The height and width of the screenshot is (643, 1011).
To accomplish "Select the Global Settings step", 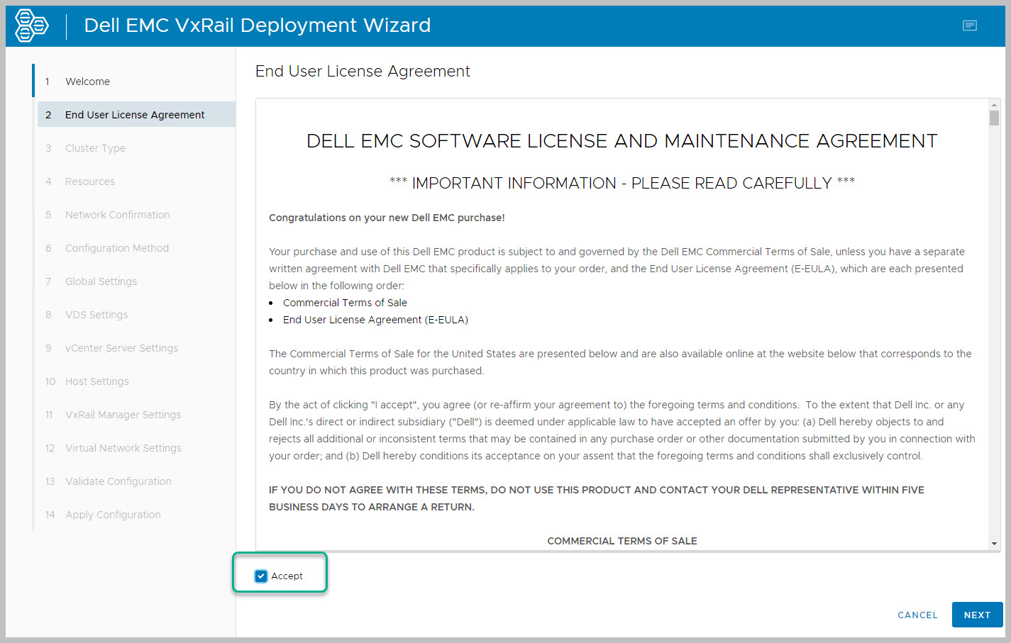I will (x=101, y=281).
